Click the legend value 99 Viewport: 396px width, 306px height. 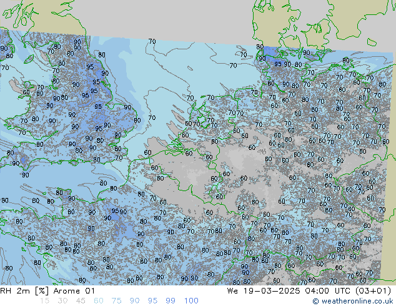click(x=171, y=301)
